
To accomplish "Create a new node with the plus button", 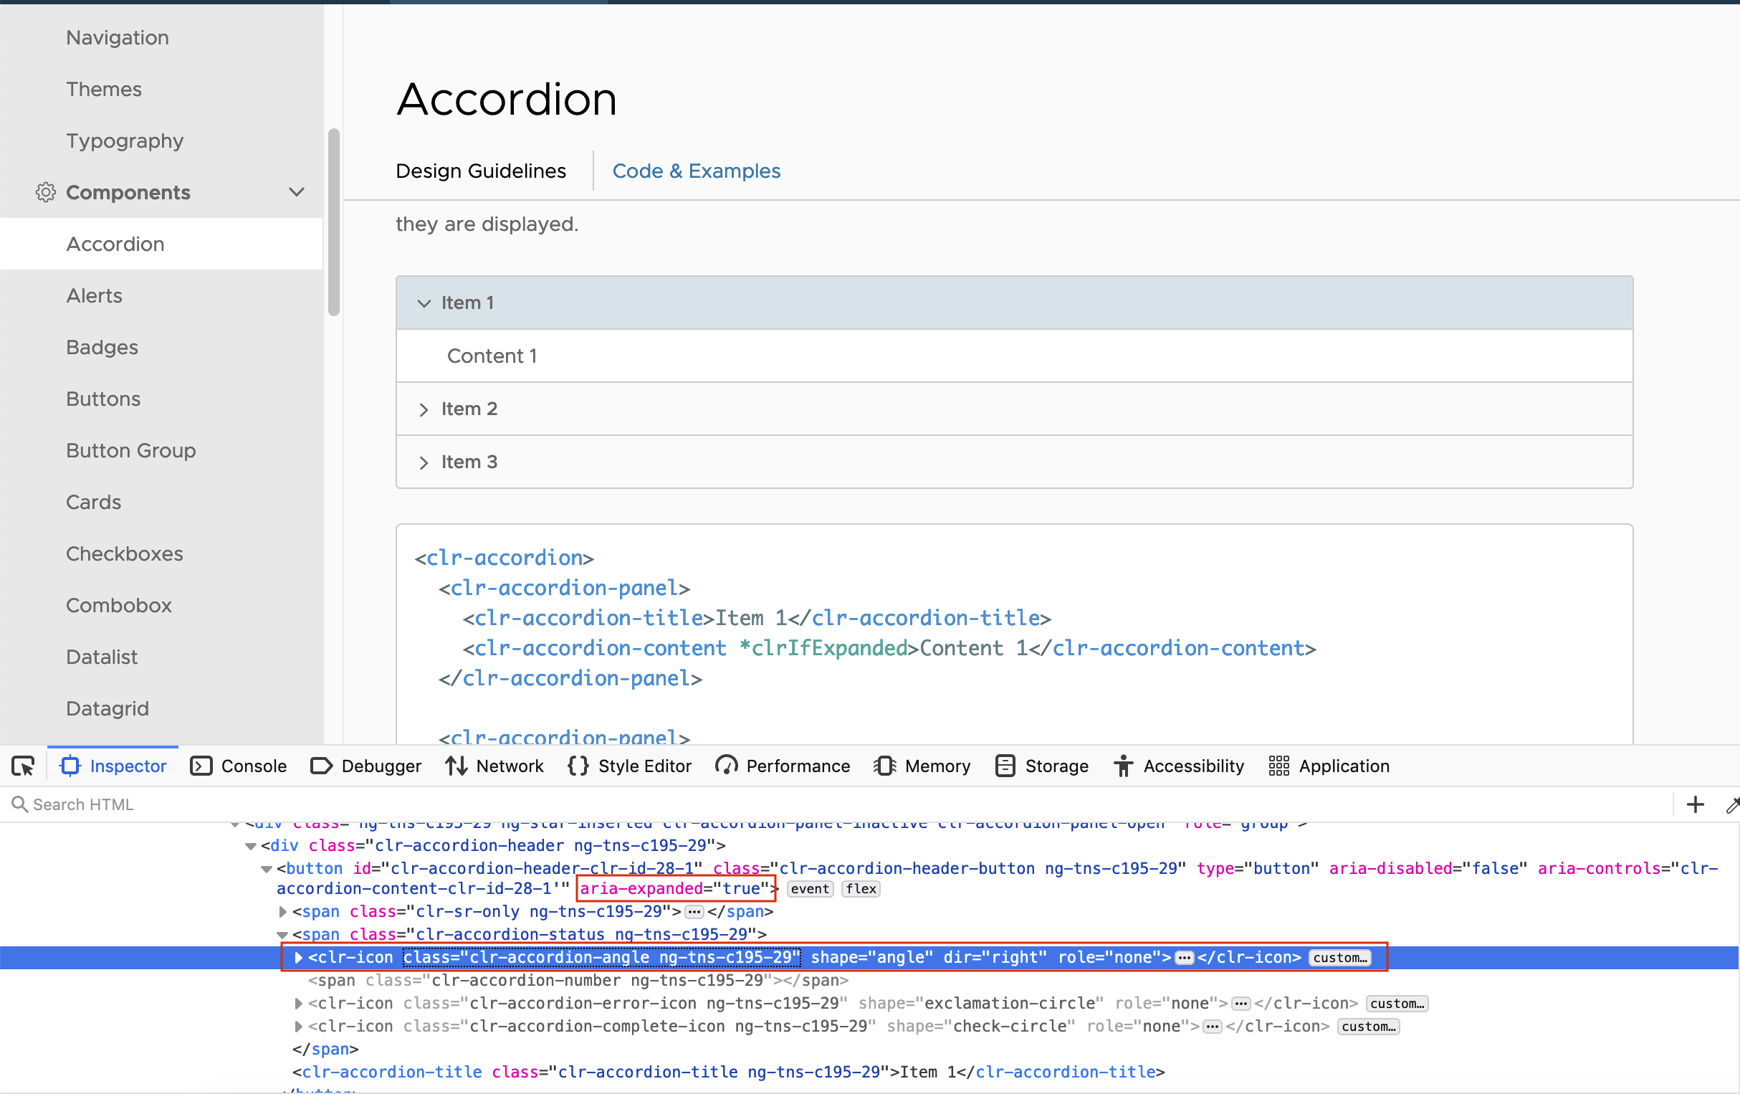I will pyautogui.click(x=1695, y=804).
